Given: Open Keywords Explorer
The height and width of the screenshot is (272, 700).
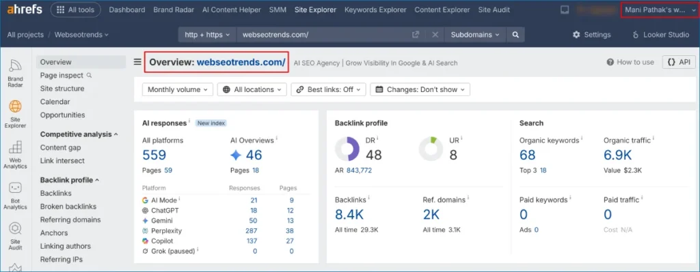Looking at the screenshot, I should pyautogui.click(x=375, y=10).
